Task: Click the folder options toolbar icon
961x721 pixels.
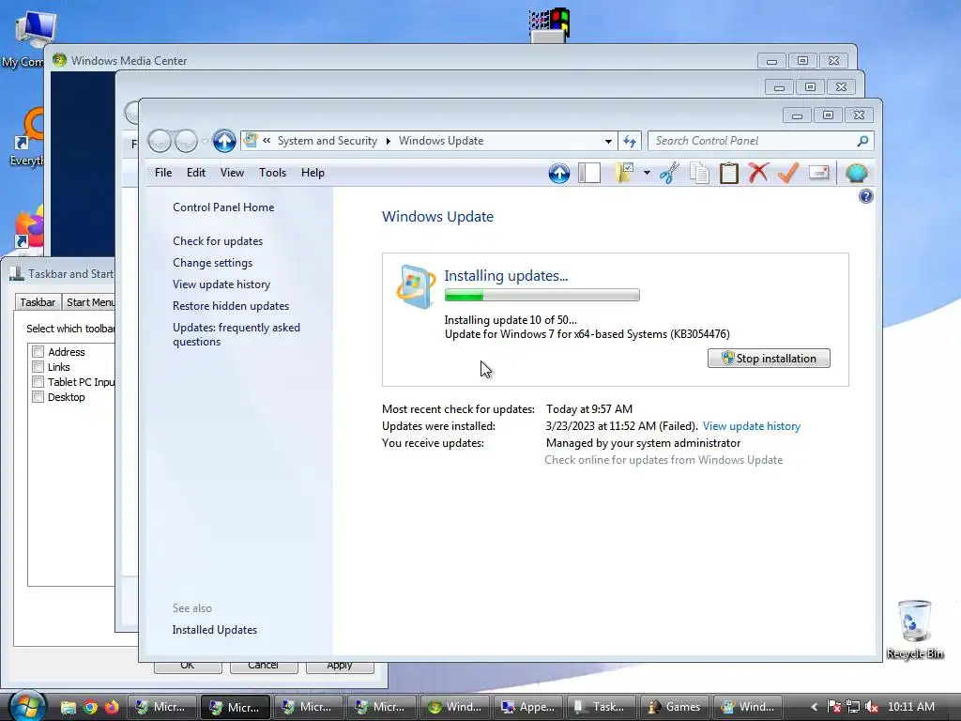Action: tap(624, 173)
